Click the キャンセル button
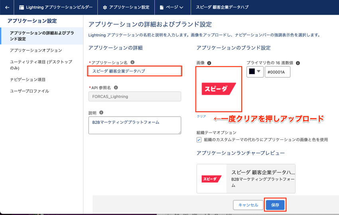 click(x=248, y=205)
